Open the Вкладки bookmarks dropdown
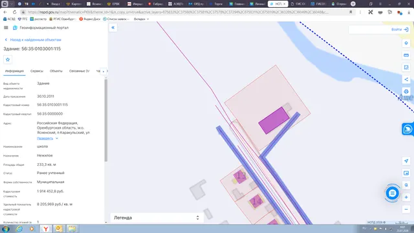Viewport: 414px width, 233px height. (141, 19)
